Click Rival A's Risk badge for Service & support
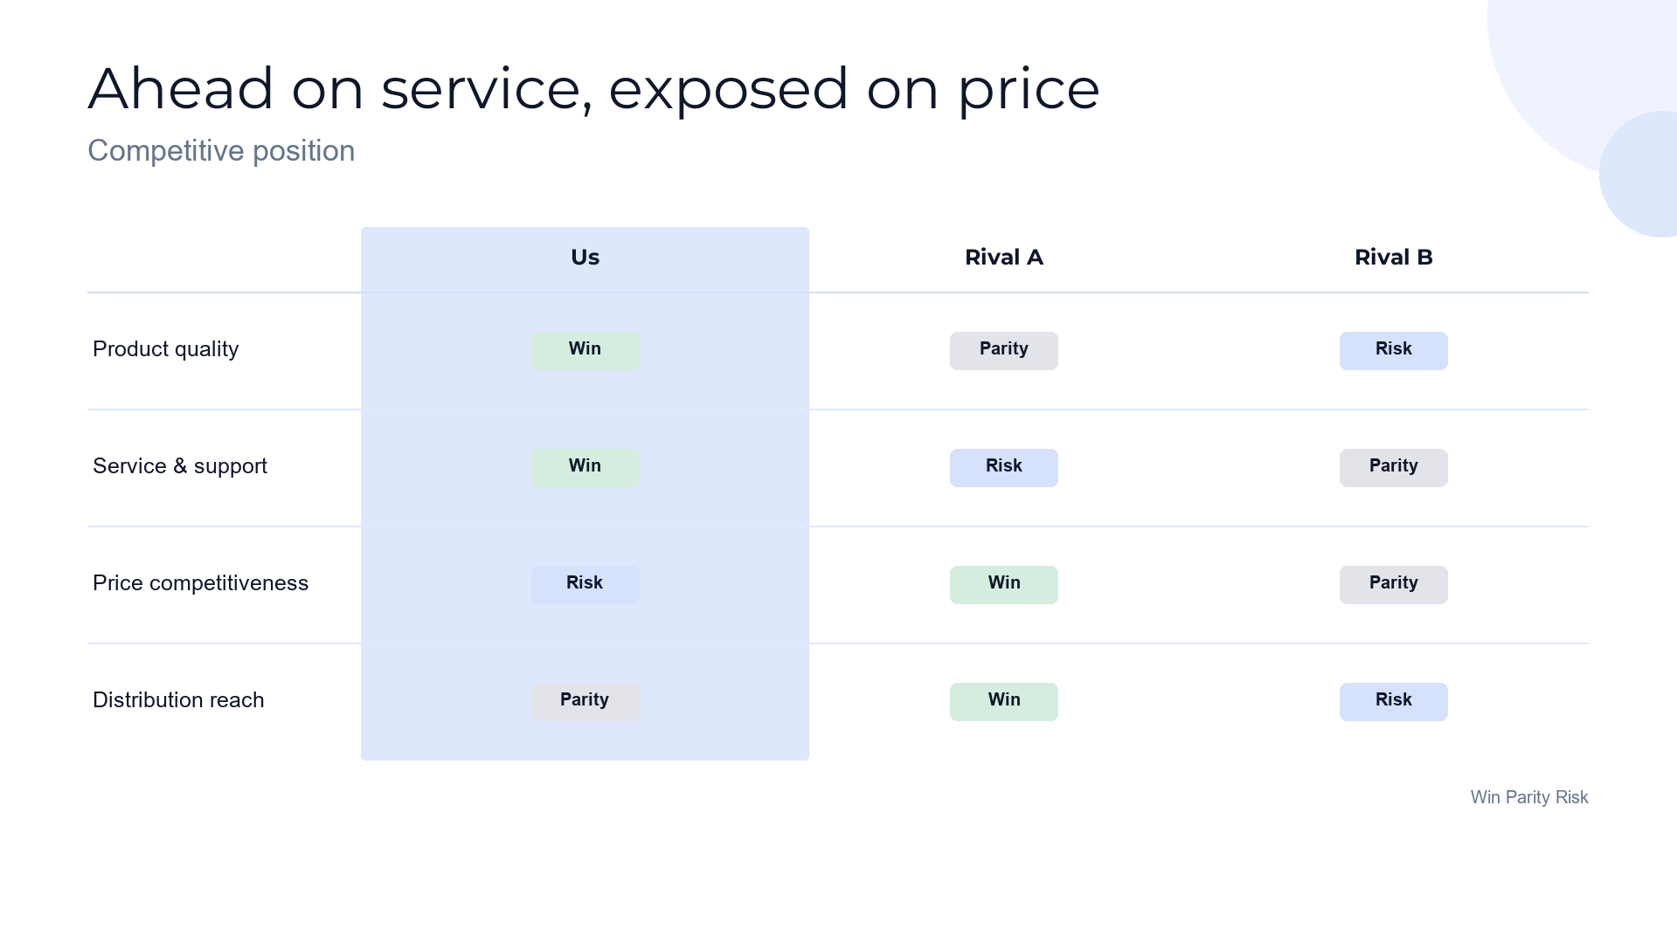 tap(1003, 467)
